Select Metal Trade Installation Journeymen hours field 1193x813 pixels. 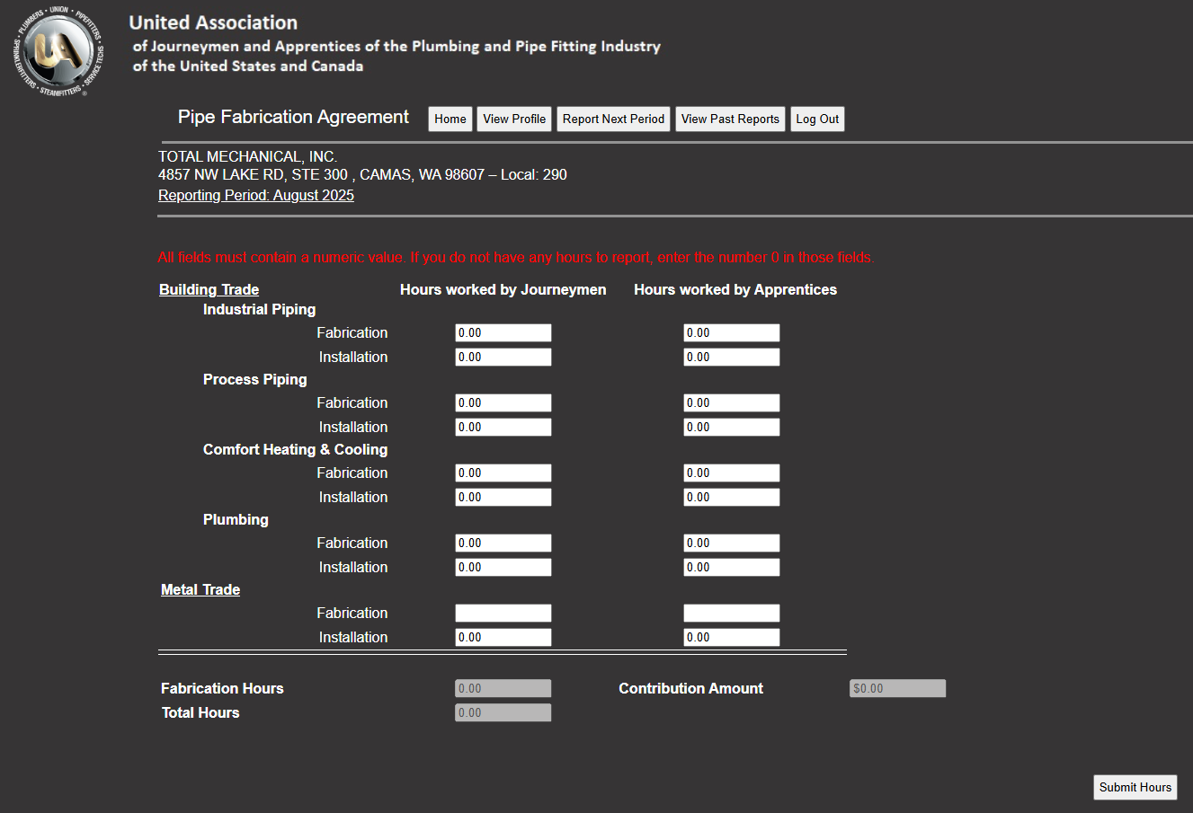(503, 637)
